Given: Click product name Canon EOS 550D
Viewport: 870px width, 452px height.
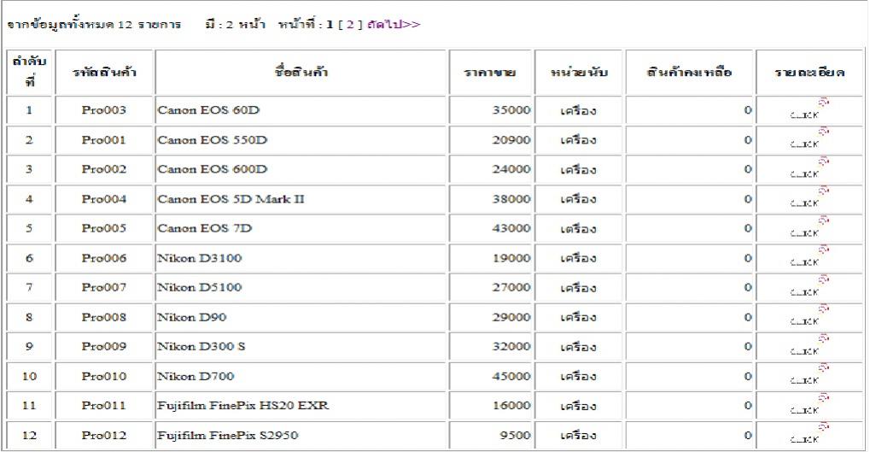Looking at the screenshot, I should pos(213,140).
